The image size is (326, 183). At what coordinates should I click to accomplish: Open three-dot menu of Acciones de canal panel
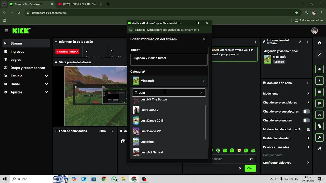coord(307,83)
